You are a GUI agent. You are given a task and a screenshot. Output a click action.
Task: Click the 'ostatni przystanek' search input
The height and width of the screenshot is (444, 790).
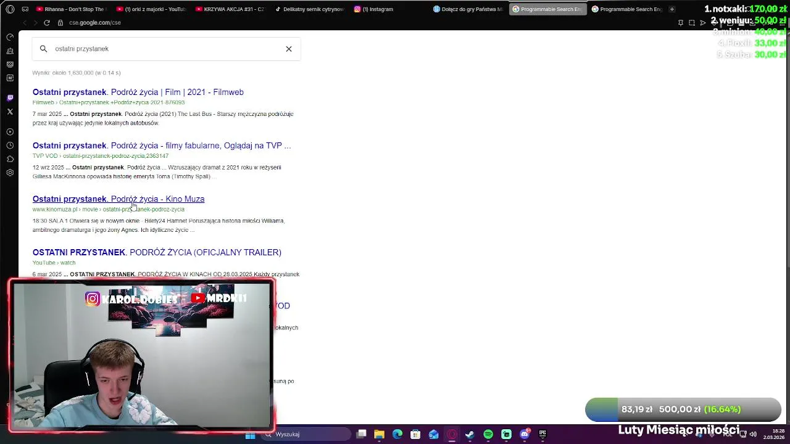pyautogui.click(x=167, y=49)
